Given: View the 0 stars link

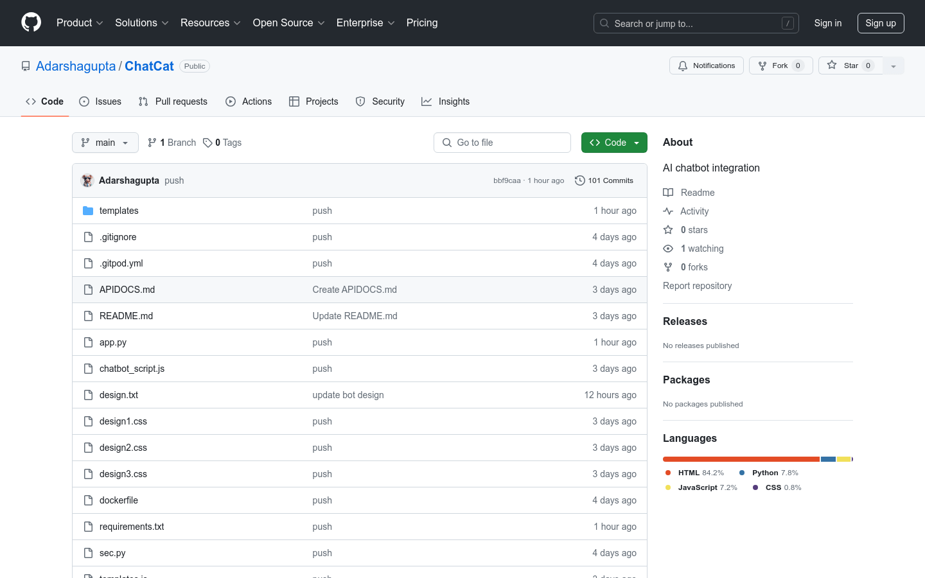Looking at the screenshot, I should pyautogui.click(x=685, y=230).
